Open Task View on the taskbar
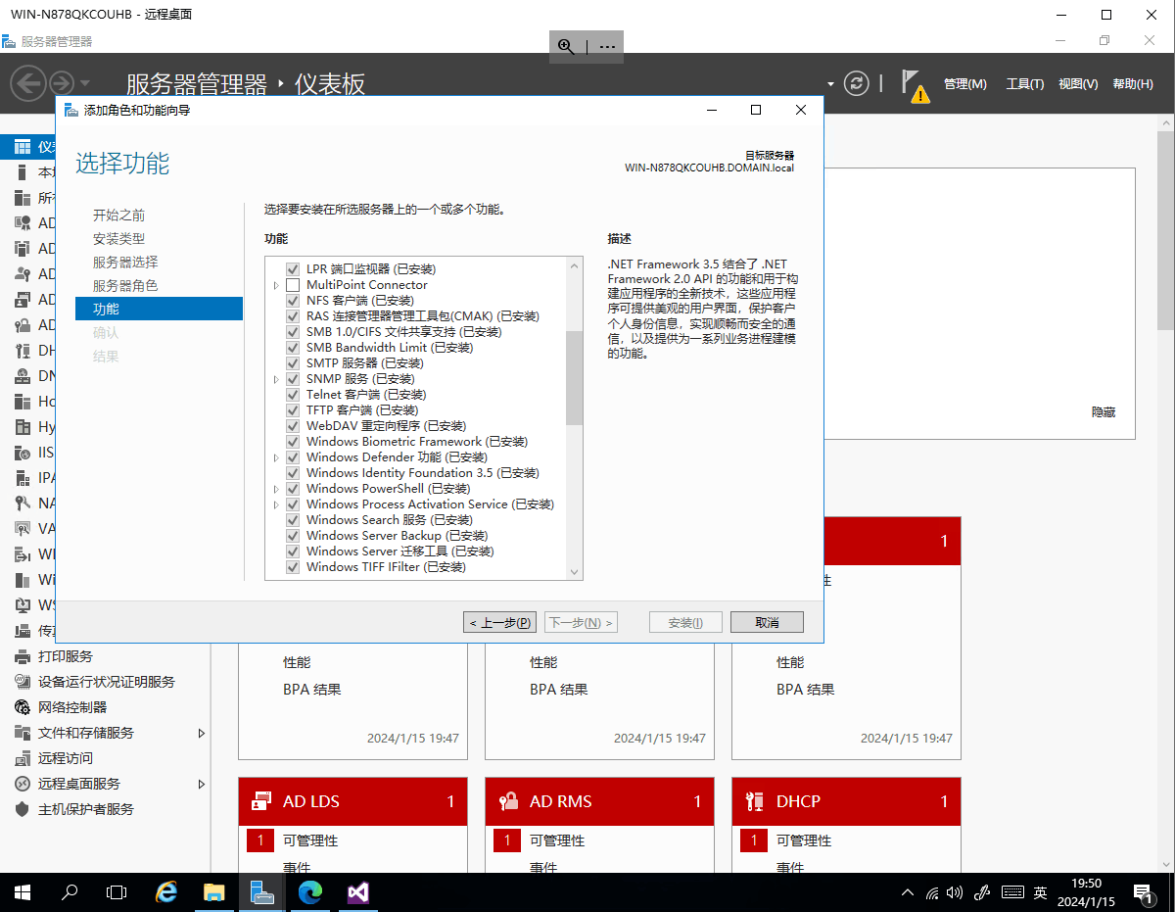The height and width of the screenshot is (912, 1175). (117, 892)
